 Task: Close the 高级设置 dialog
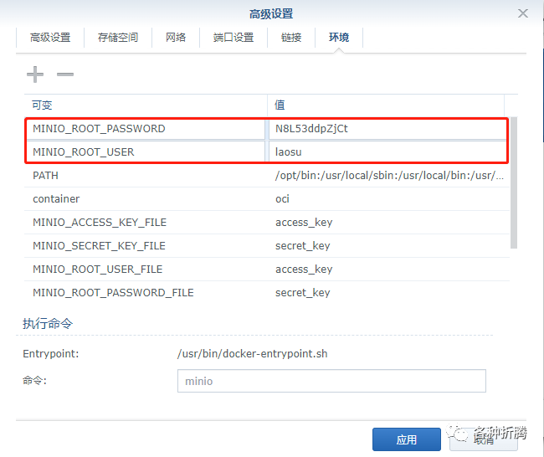point(523,13)
